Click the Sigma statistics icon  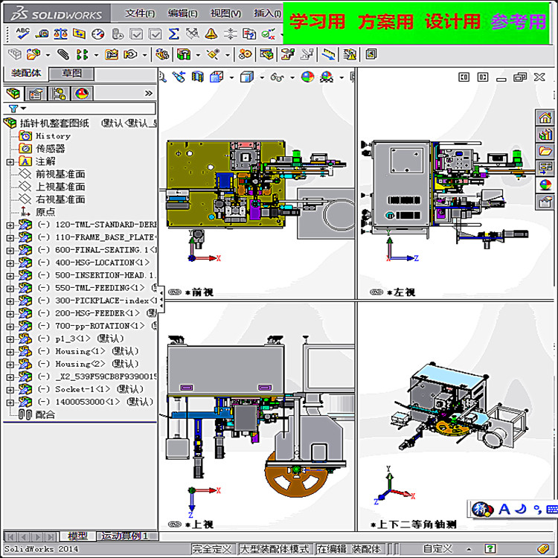click(173, 34)
